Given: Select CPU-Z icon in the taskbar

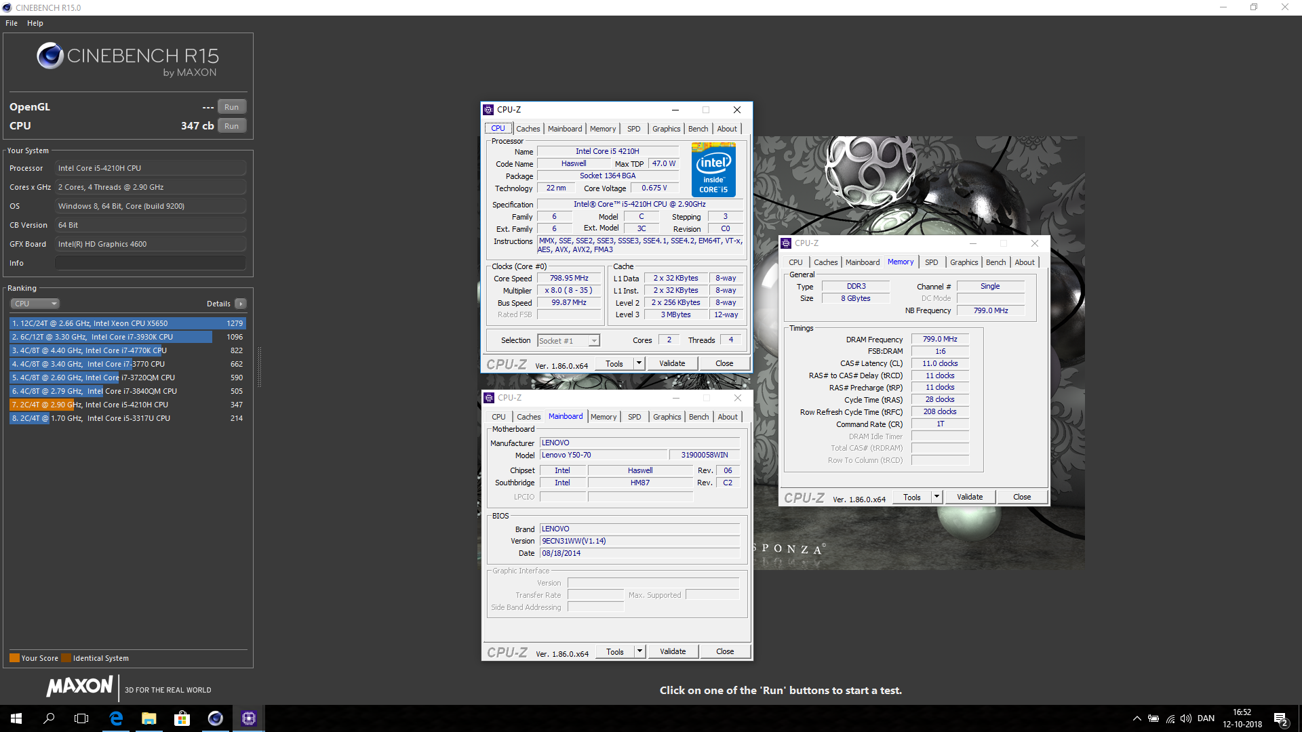Looking at the screenshot, I should point(248,718).
